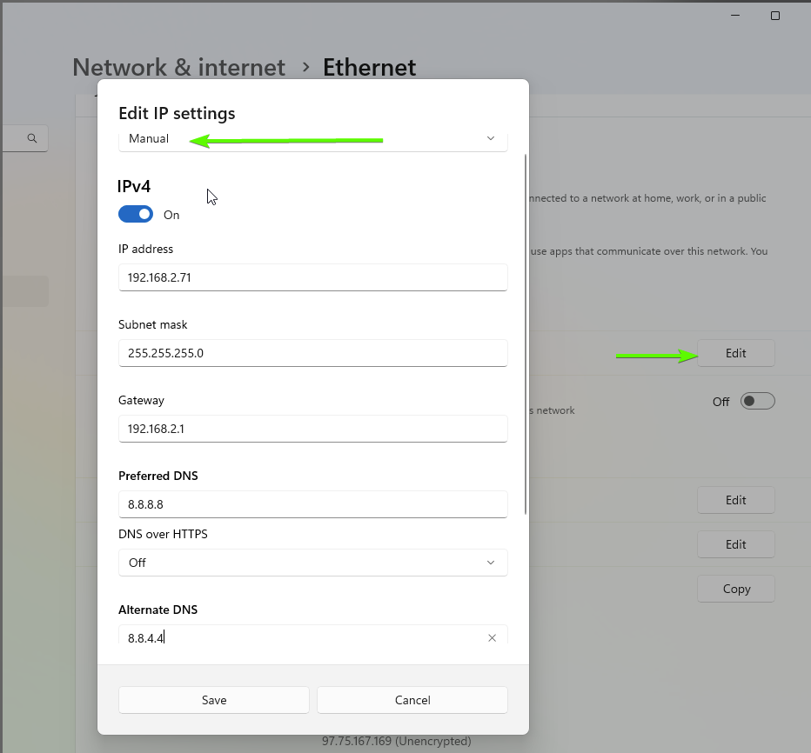Focus the IP address input field
Image resolution: width=811 pixels, height=753 pixels.
[x=313, y=277]
